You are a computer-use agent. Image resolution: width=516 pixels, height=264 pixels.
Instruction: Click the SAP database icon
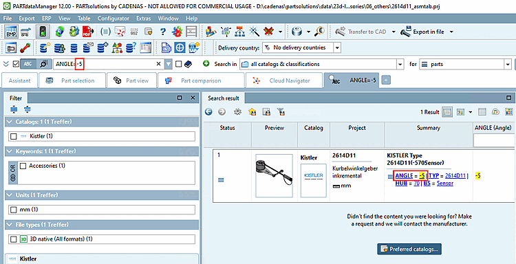pos(194,47)
